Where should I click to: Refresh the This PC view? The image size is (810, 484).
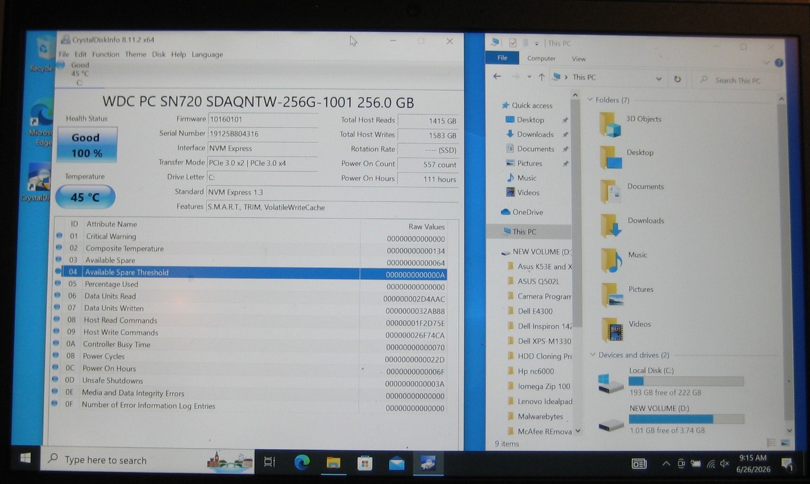click(x=677, y=79)
